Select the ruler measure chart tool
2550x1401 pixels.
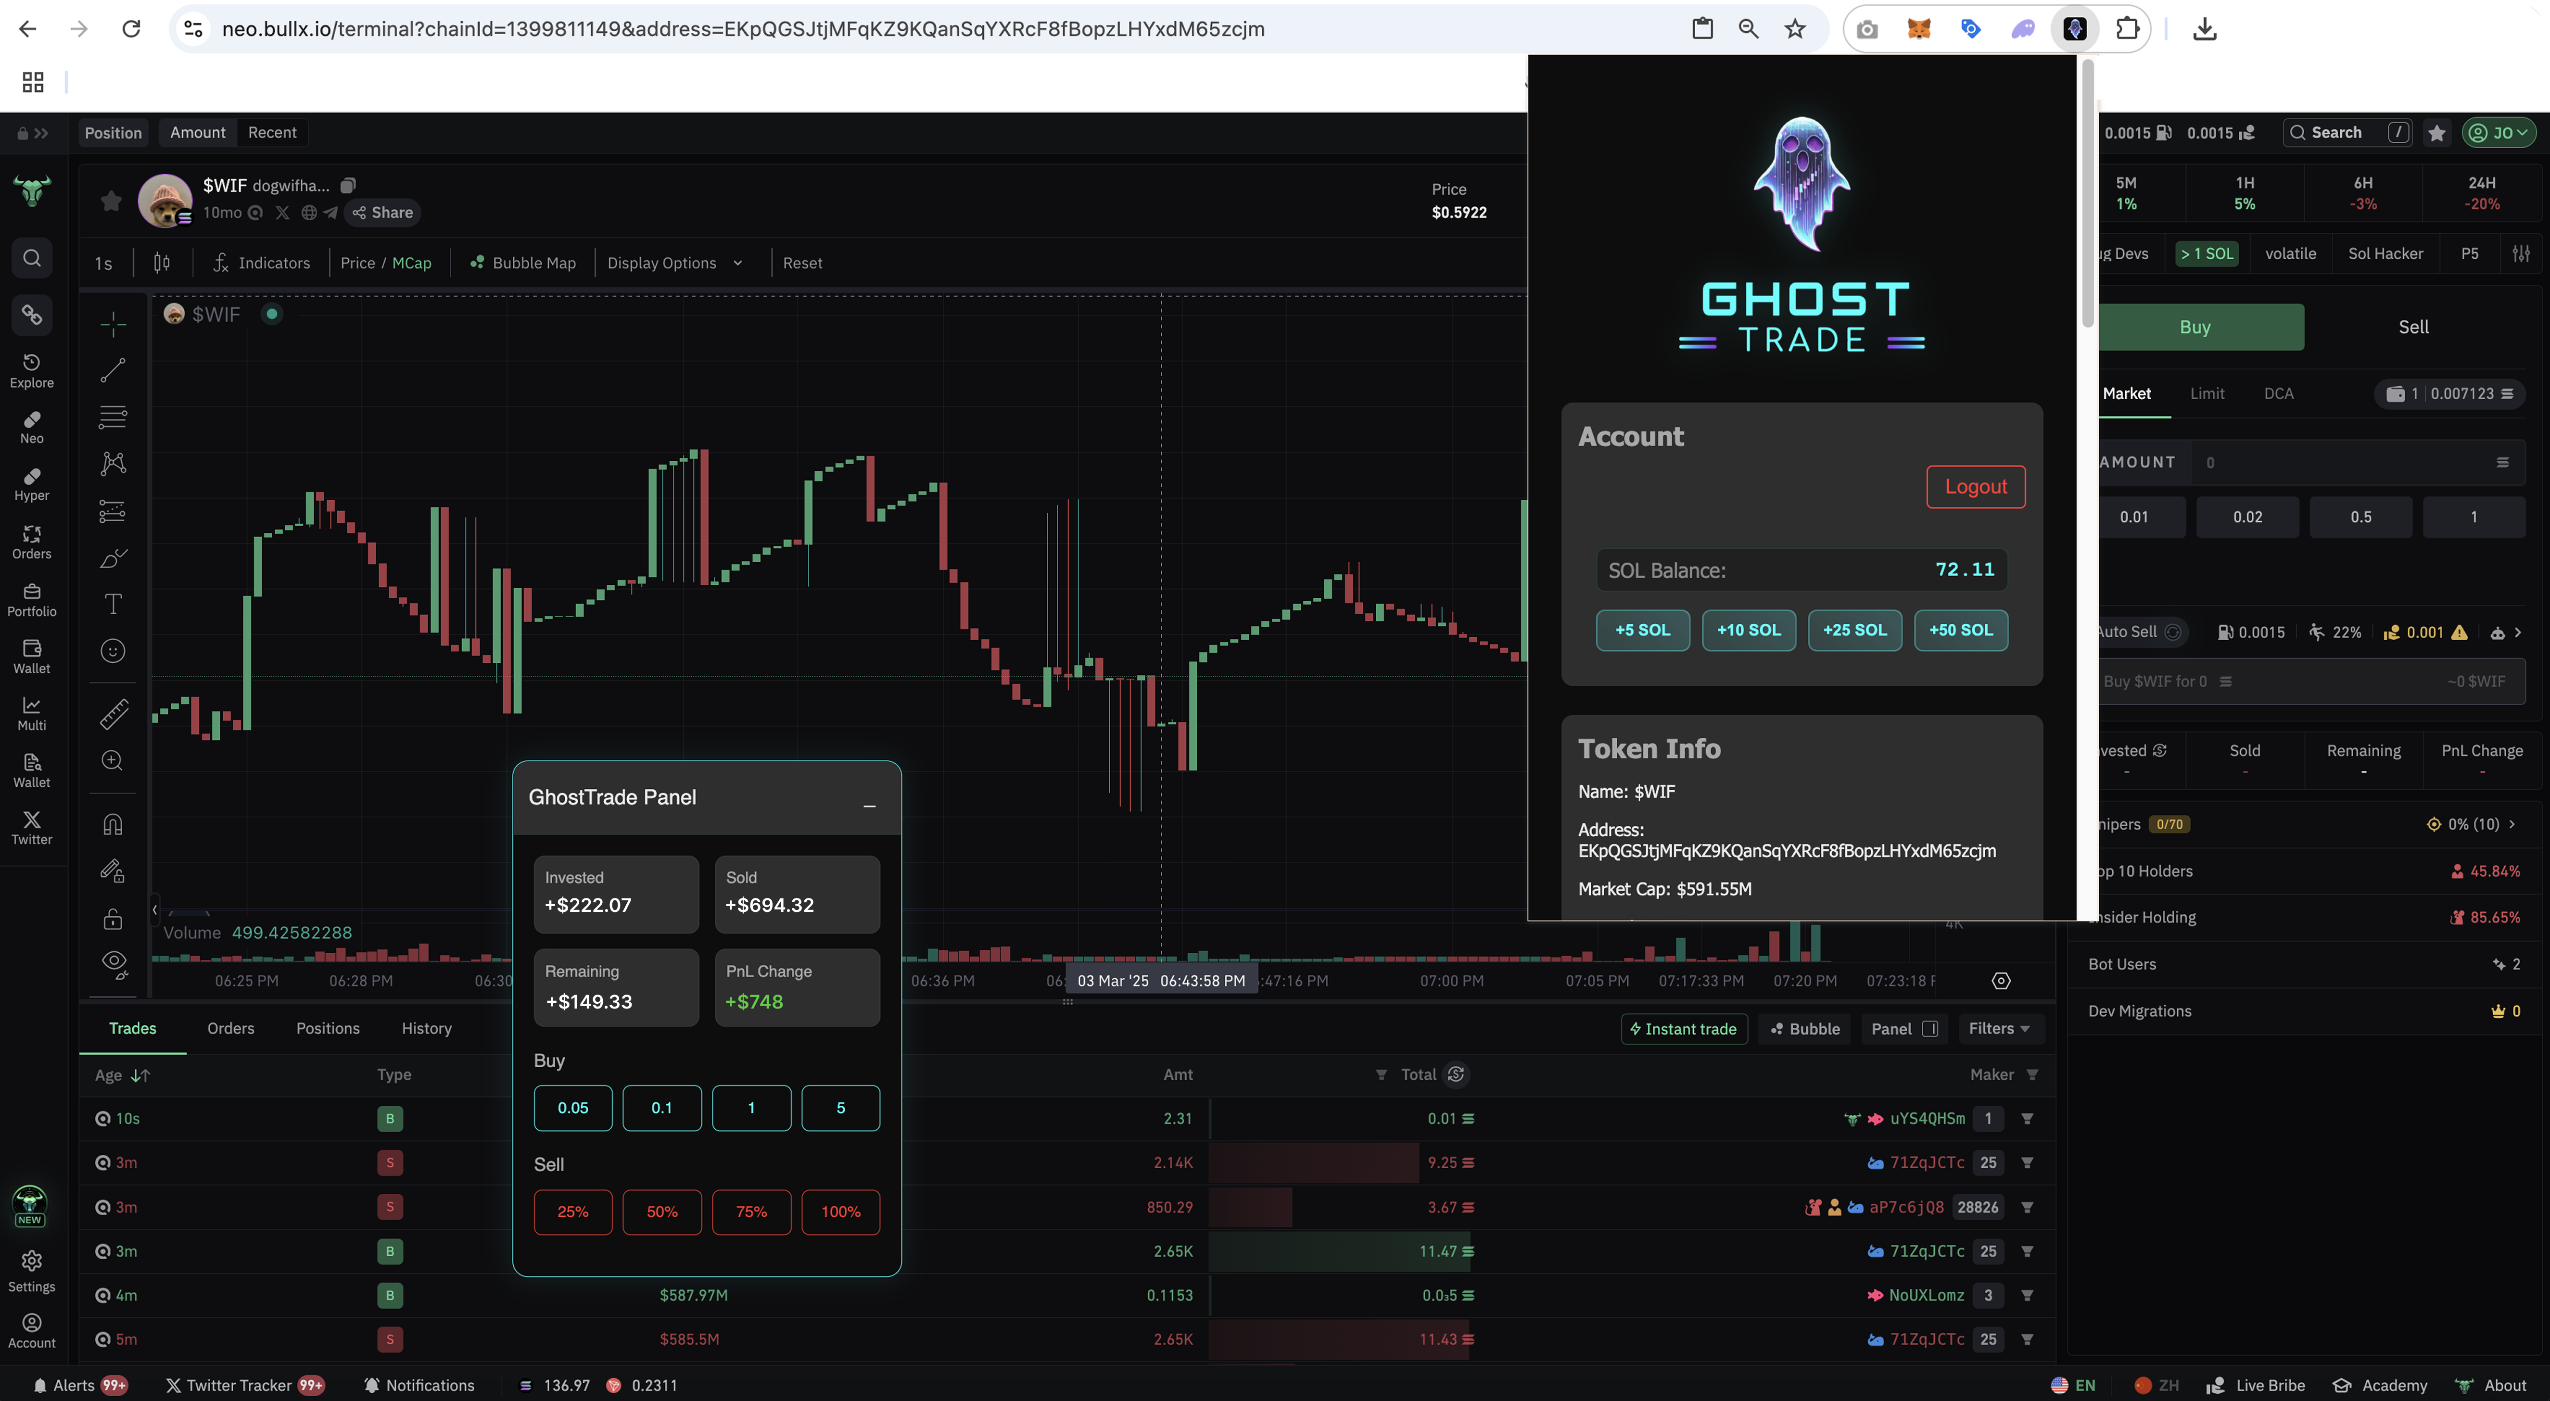point(113,713)
